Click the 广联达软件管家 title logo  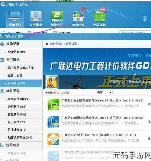pyautogui.click(x=1, y=36)
